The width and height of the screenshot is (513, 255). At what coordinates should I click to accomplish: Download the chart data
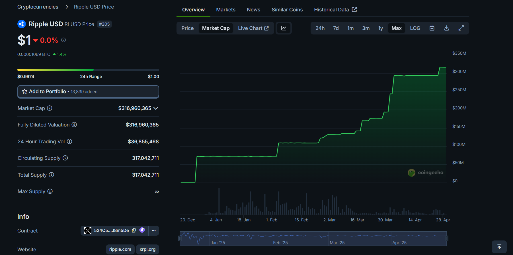447,28
